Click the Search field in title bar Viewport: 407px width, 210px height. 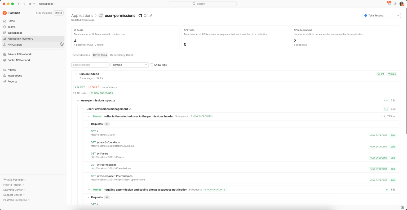pyautogui.click(x=203, y=4)
